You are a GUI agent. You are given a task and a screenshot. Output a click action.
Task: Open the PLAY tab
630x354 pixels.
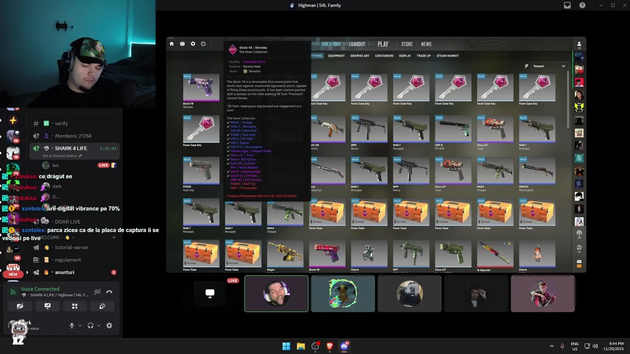tap(383, 44)
